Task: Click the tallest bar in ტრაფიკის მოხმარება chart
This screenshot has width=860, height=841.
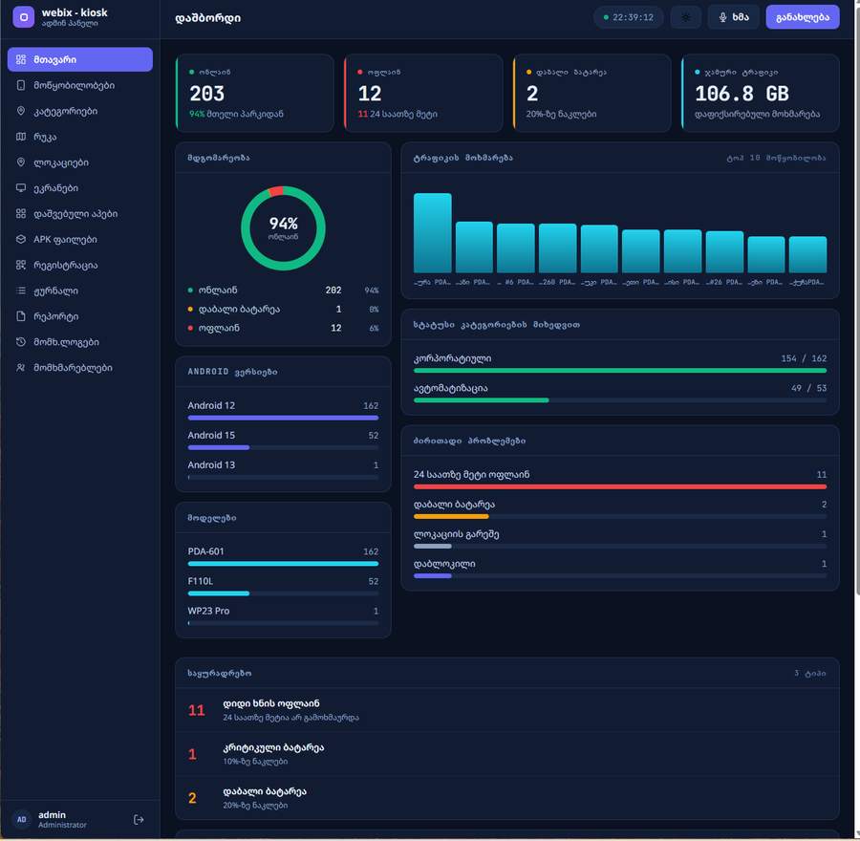Action: point(432,232)
